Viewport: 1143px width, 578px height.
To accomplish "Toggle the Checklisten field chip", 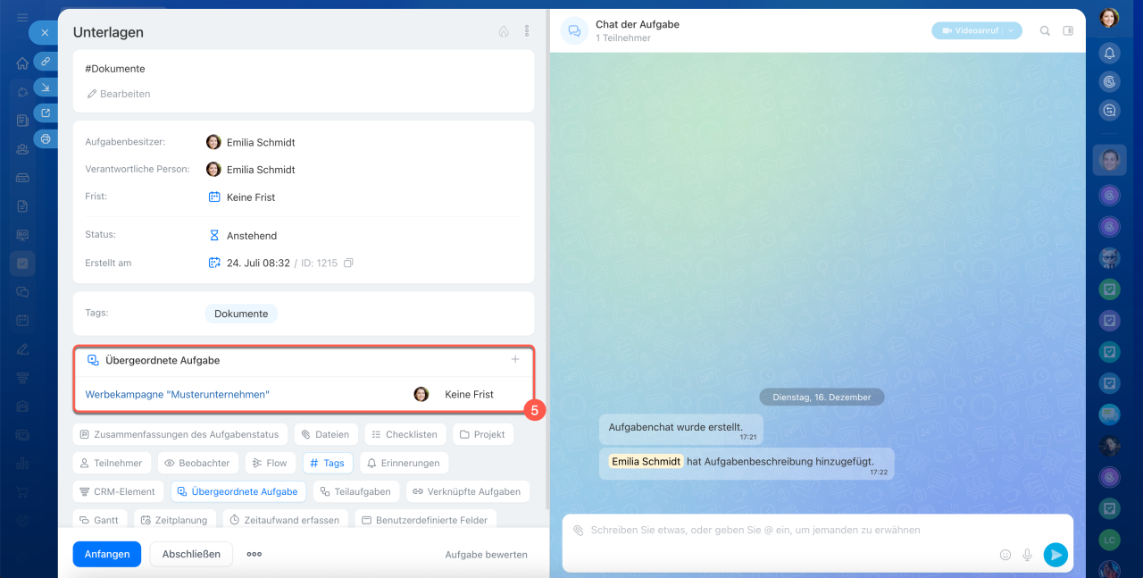I will tap(405, 434).
